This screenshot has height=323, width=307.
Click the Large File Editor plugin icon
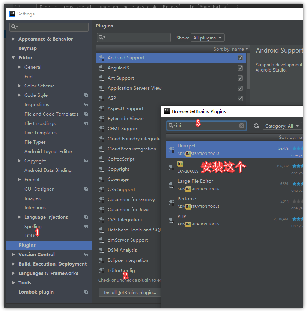click(172, 185)
